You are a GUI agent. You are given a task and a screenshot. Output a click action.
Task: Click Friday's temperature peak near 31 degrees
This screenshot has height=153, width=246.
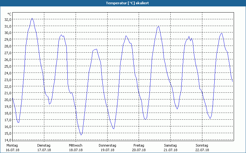click(x=159, y=26)
